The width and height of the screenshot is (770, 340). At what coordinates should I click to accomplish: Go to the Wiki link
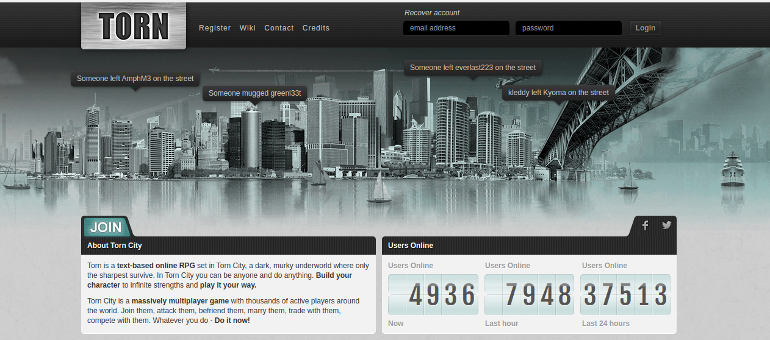247,28
